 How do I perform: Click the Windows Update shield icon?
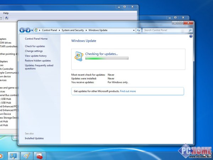(x=79, y=56)
